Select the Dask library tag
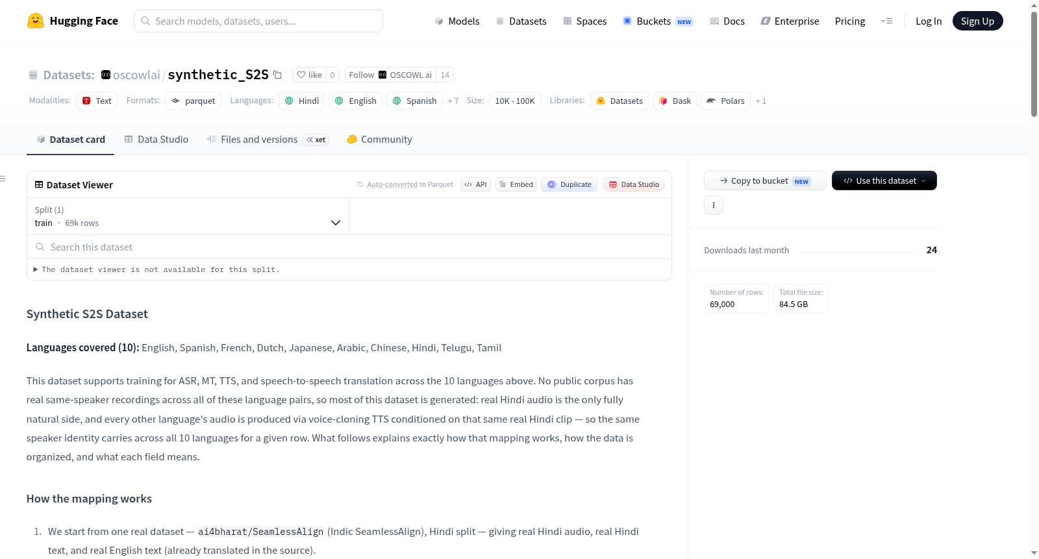 [x=675, y=101]
